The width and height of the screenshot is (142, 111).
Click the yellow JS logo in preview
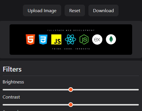coord(56,39)
